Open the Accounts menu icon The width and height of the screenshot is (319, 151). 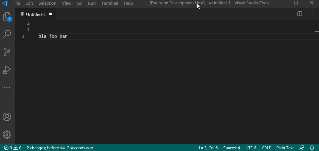(7, 117)
